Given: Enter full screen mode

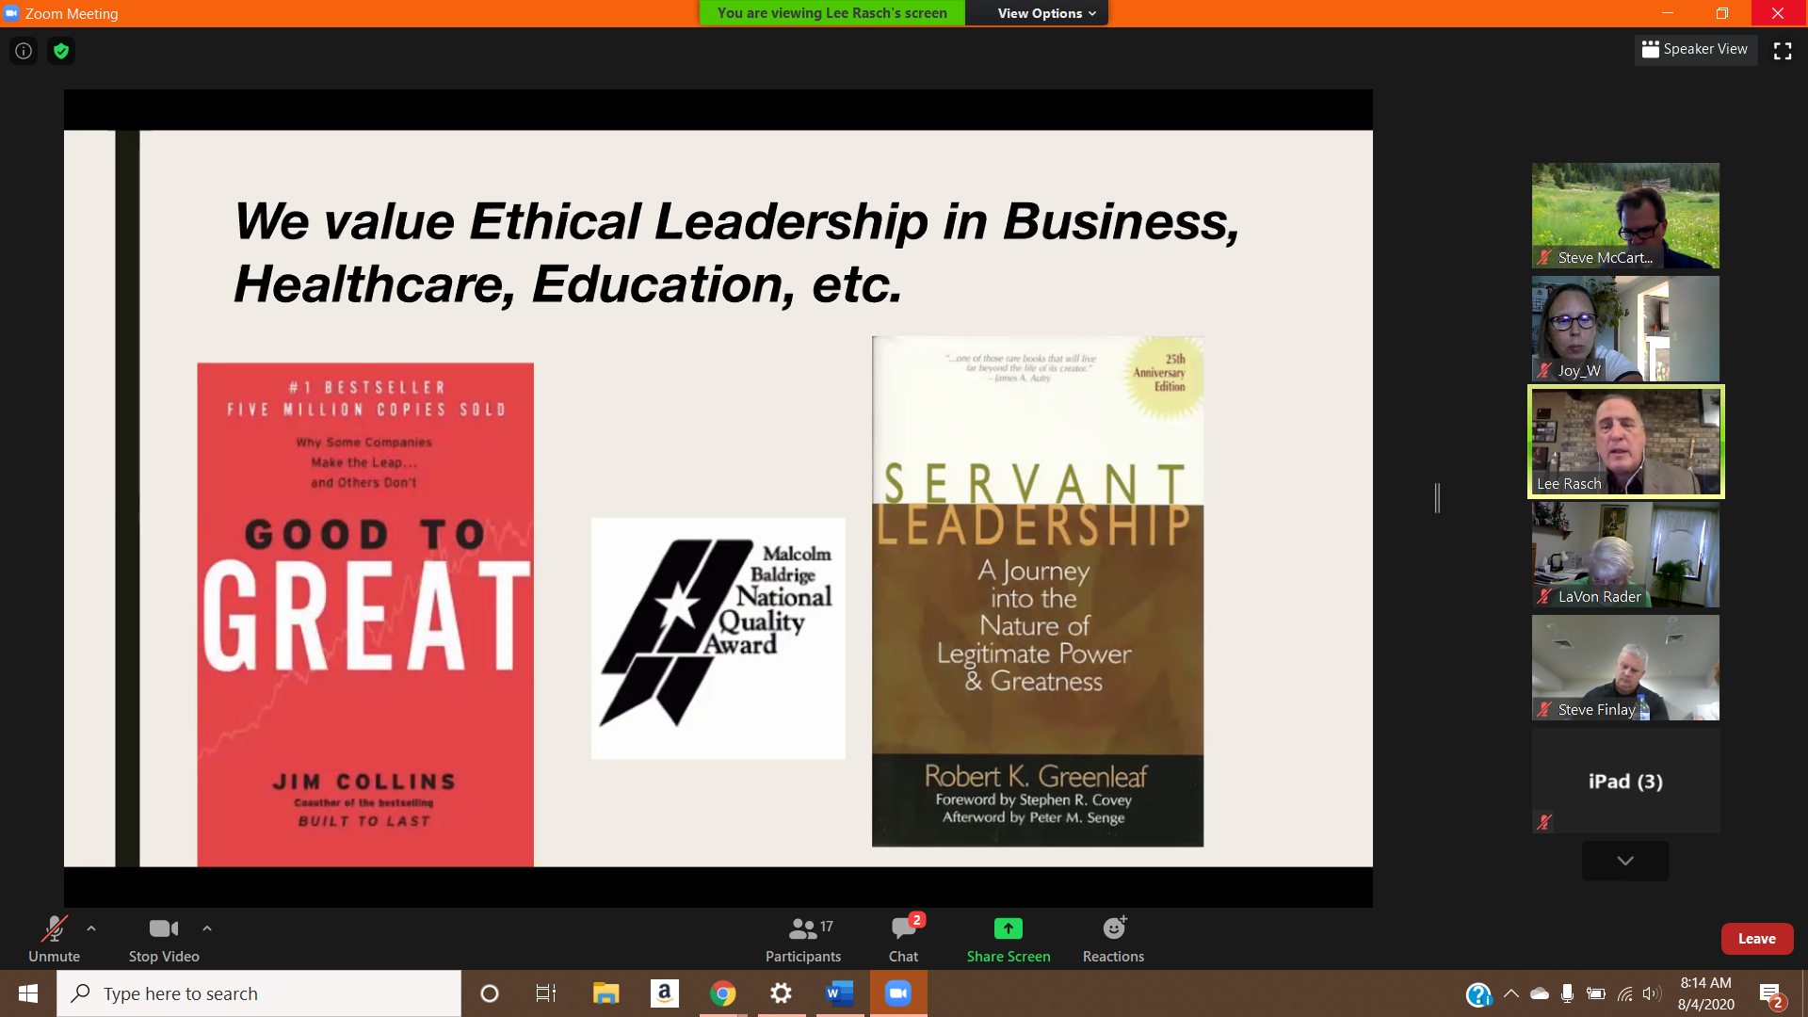Looking at the screenshot, I should [x=1783, y=51].
